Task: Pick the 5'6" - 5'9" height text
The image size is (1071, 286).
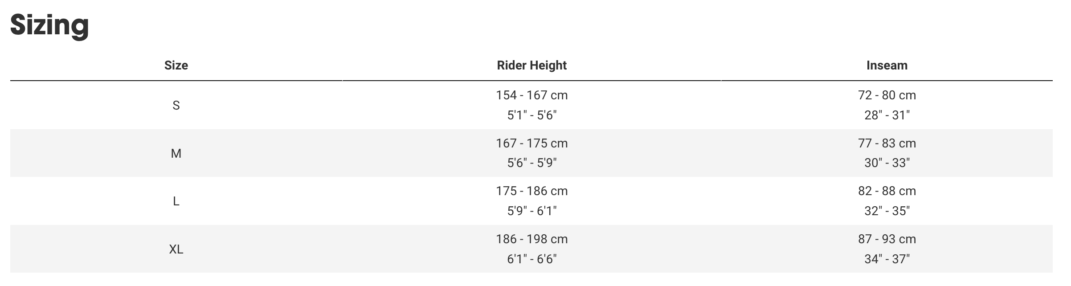Action: [531, 163]
